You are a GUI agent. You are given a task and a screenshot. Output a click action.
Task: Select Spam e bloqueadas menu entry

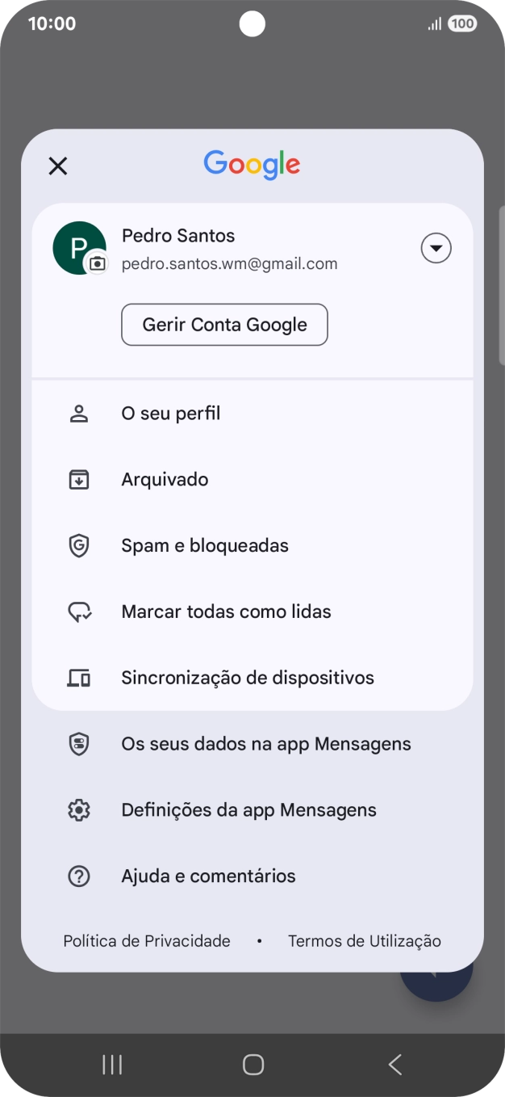click(205, 544)
